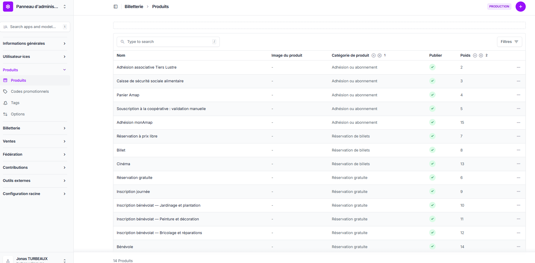Go to Tags in the sidebar

click(x=15, y=103)
